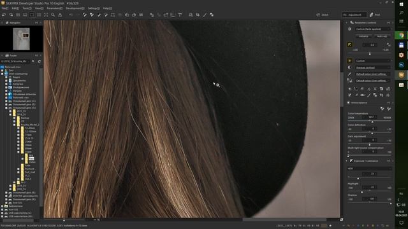Select the crop (trimming) tool icon
Viewport: 408px width, 229px height.
point(198,15)
